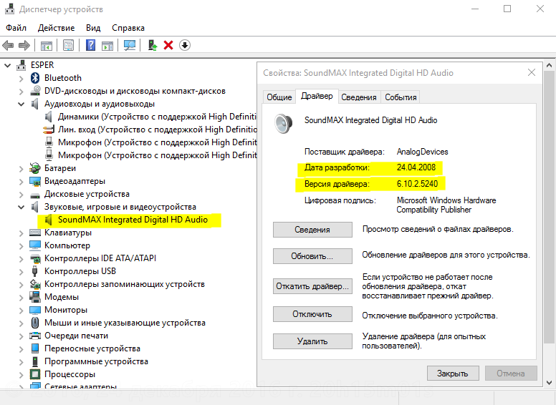This screenshot has width=556, height=405.
Task: Click the Print queues printer icon
Action: coord(35,336)
